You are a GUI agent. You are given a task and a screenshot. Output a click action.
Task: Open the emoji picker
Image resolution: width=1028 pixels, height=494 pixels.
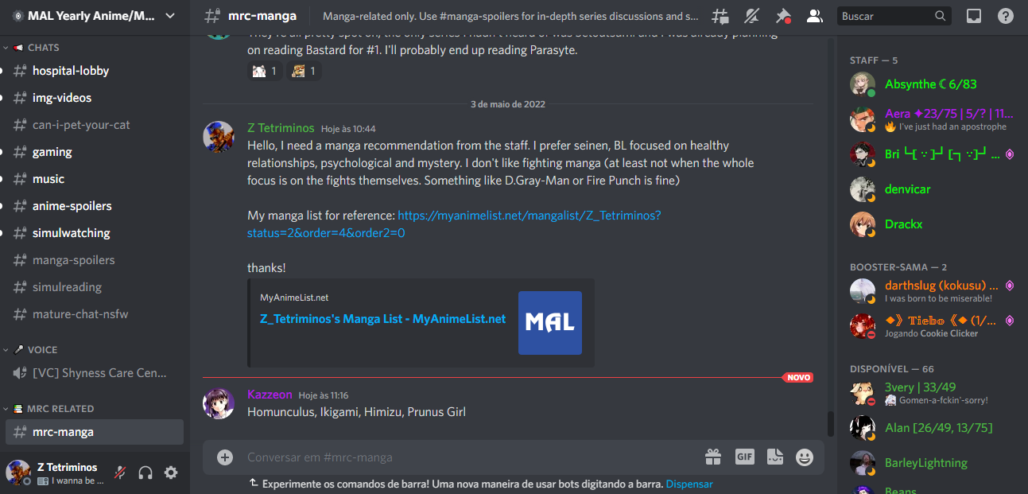[805, 457]
